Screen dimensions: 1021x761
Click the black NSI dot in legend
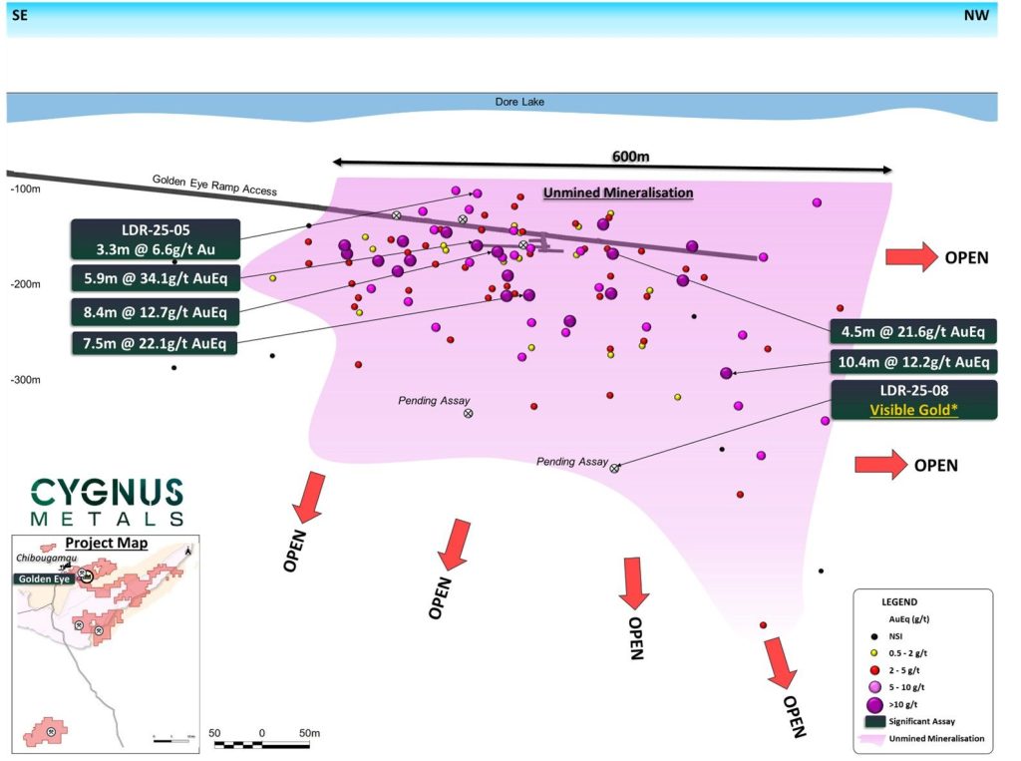(875, 634)
